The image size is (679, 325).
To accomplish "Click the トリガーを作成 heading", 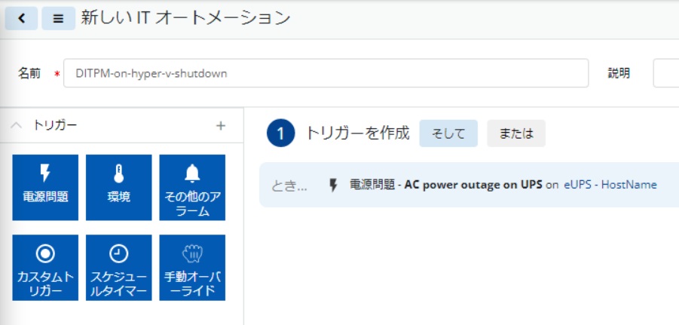I will point(358,133).
